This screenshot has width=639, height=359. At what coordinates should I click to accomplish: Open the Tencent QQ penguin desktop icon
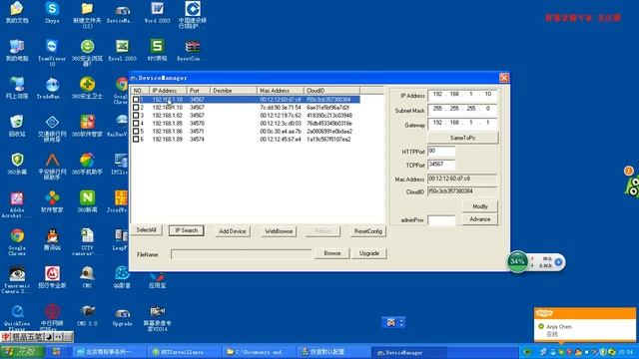point(52,239)
